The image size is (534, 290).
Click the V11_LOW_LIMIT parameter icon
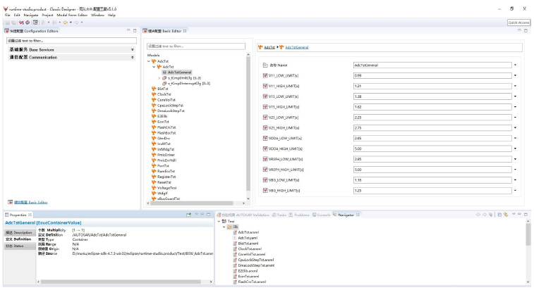click(x=265, y=75)
